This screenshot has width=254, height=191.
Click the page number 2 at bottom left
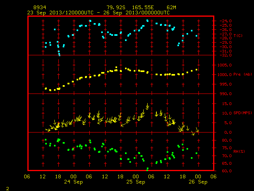tap(8, 189)
